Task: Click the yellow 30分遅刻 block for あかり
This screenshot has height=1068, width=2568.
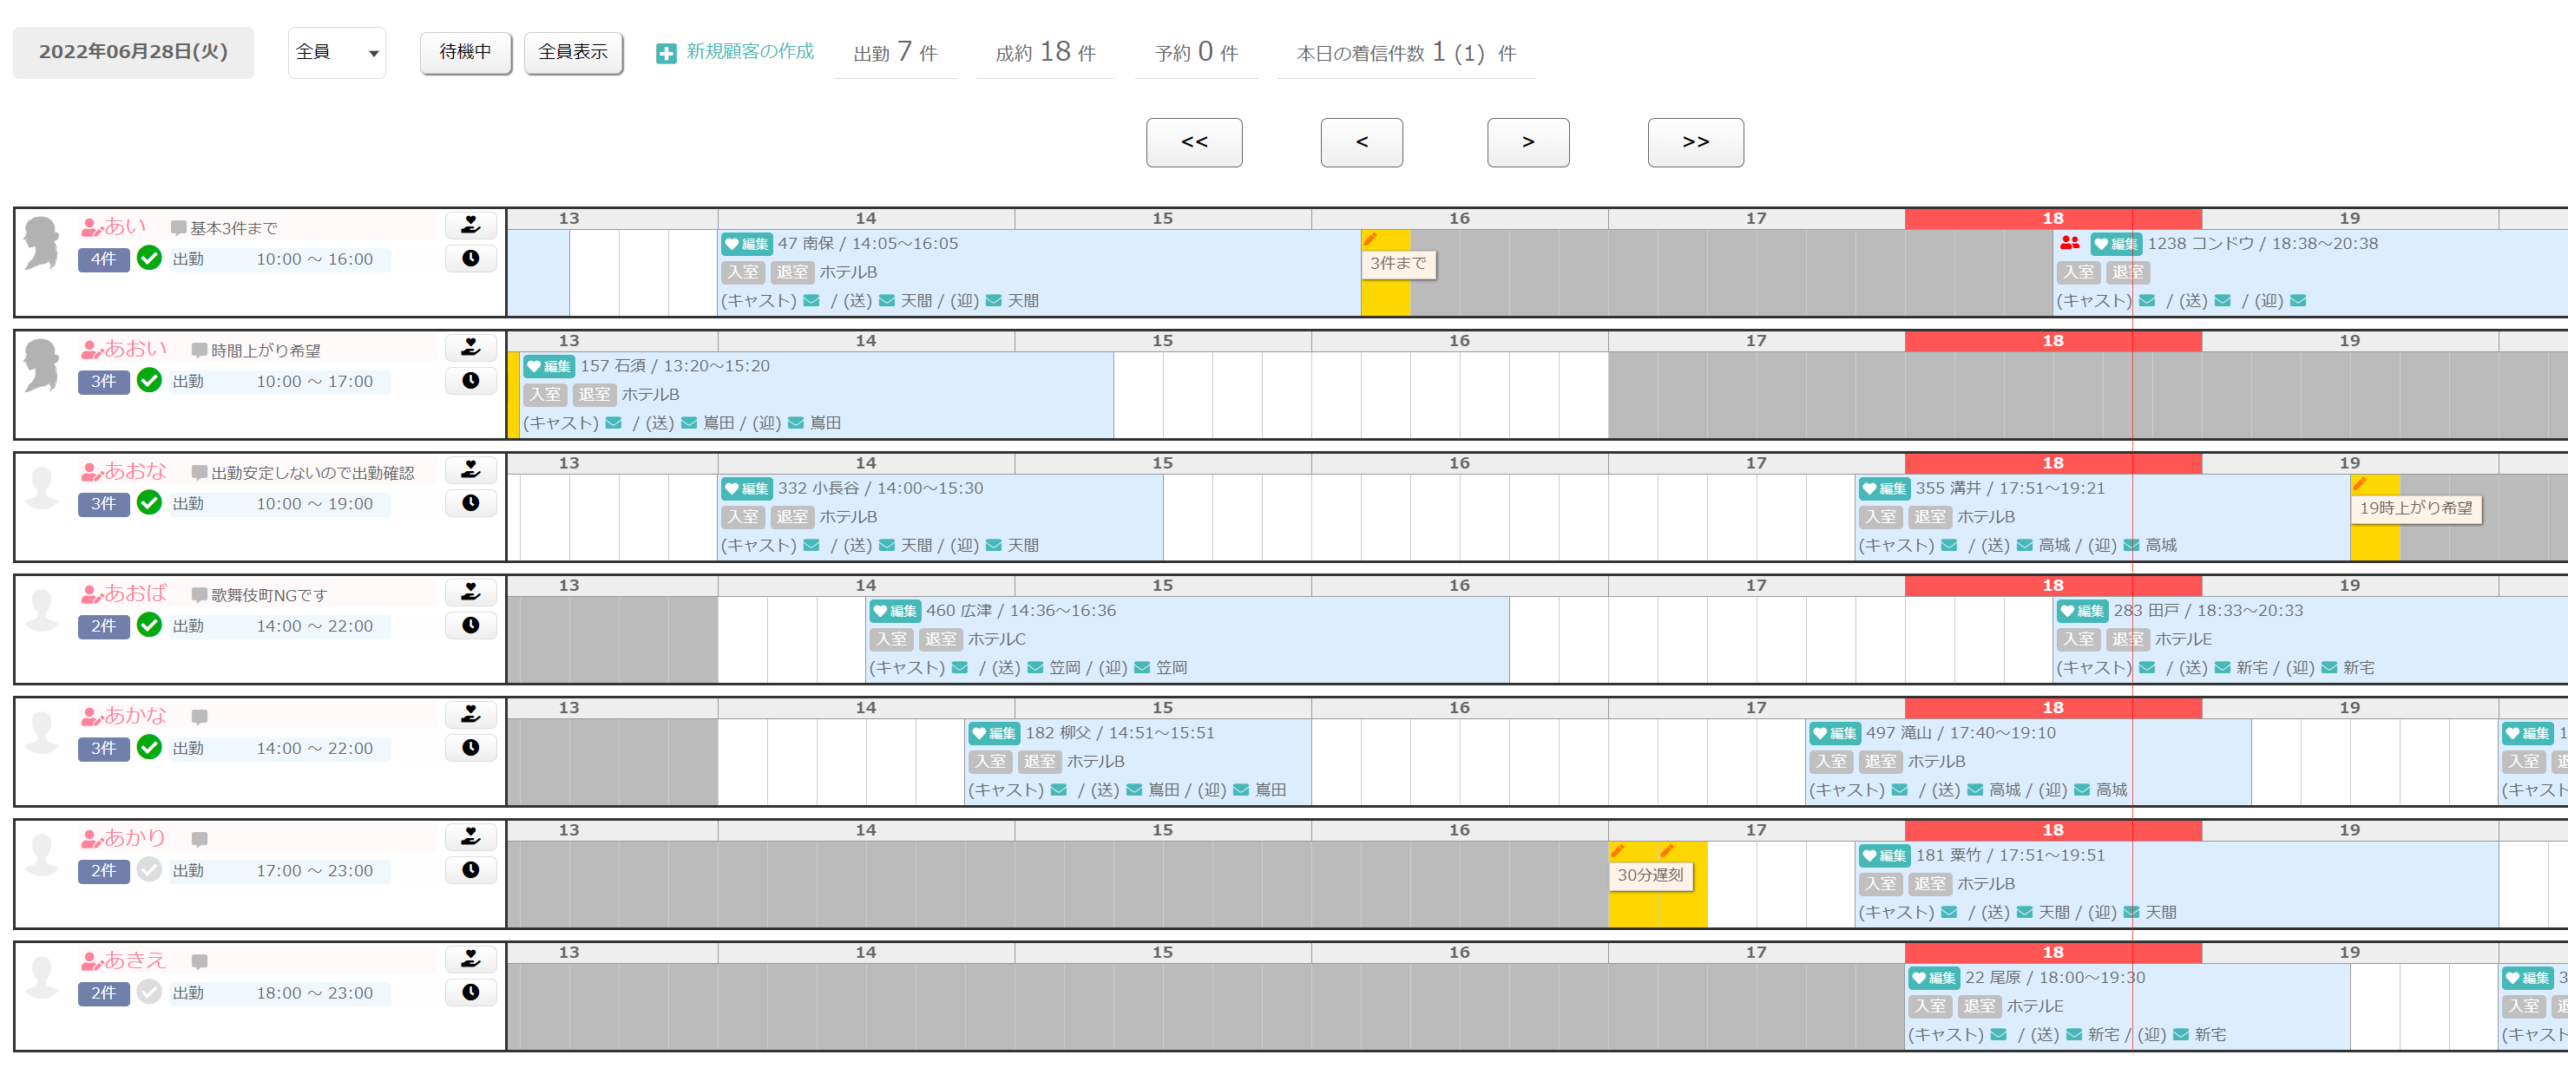Action: 1657,885
